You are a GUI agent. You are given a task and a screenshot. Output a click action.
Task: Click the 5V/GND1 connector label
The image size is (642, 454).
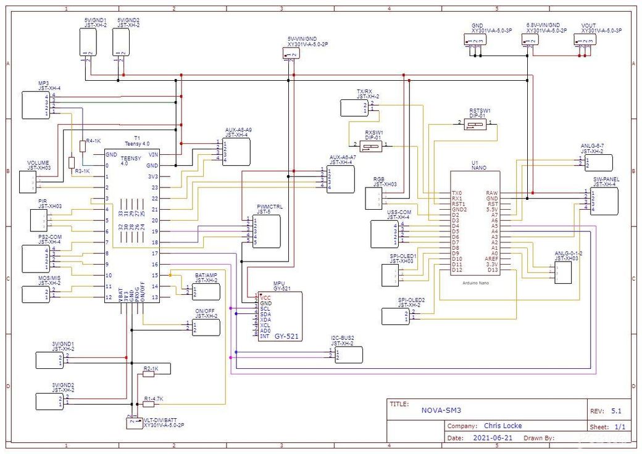point(95,20)
